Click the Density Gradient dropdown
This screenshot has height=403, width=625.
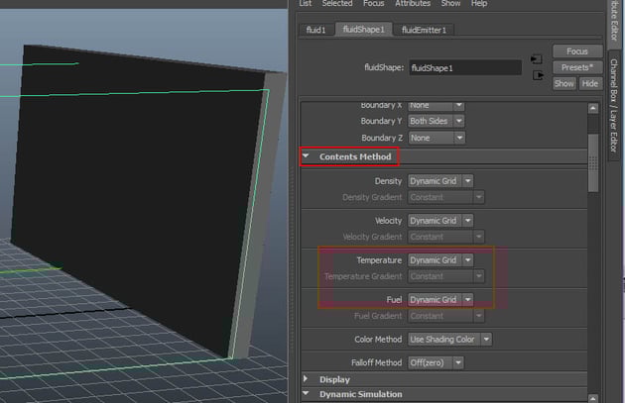tap(446, 197)
